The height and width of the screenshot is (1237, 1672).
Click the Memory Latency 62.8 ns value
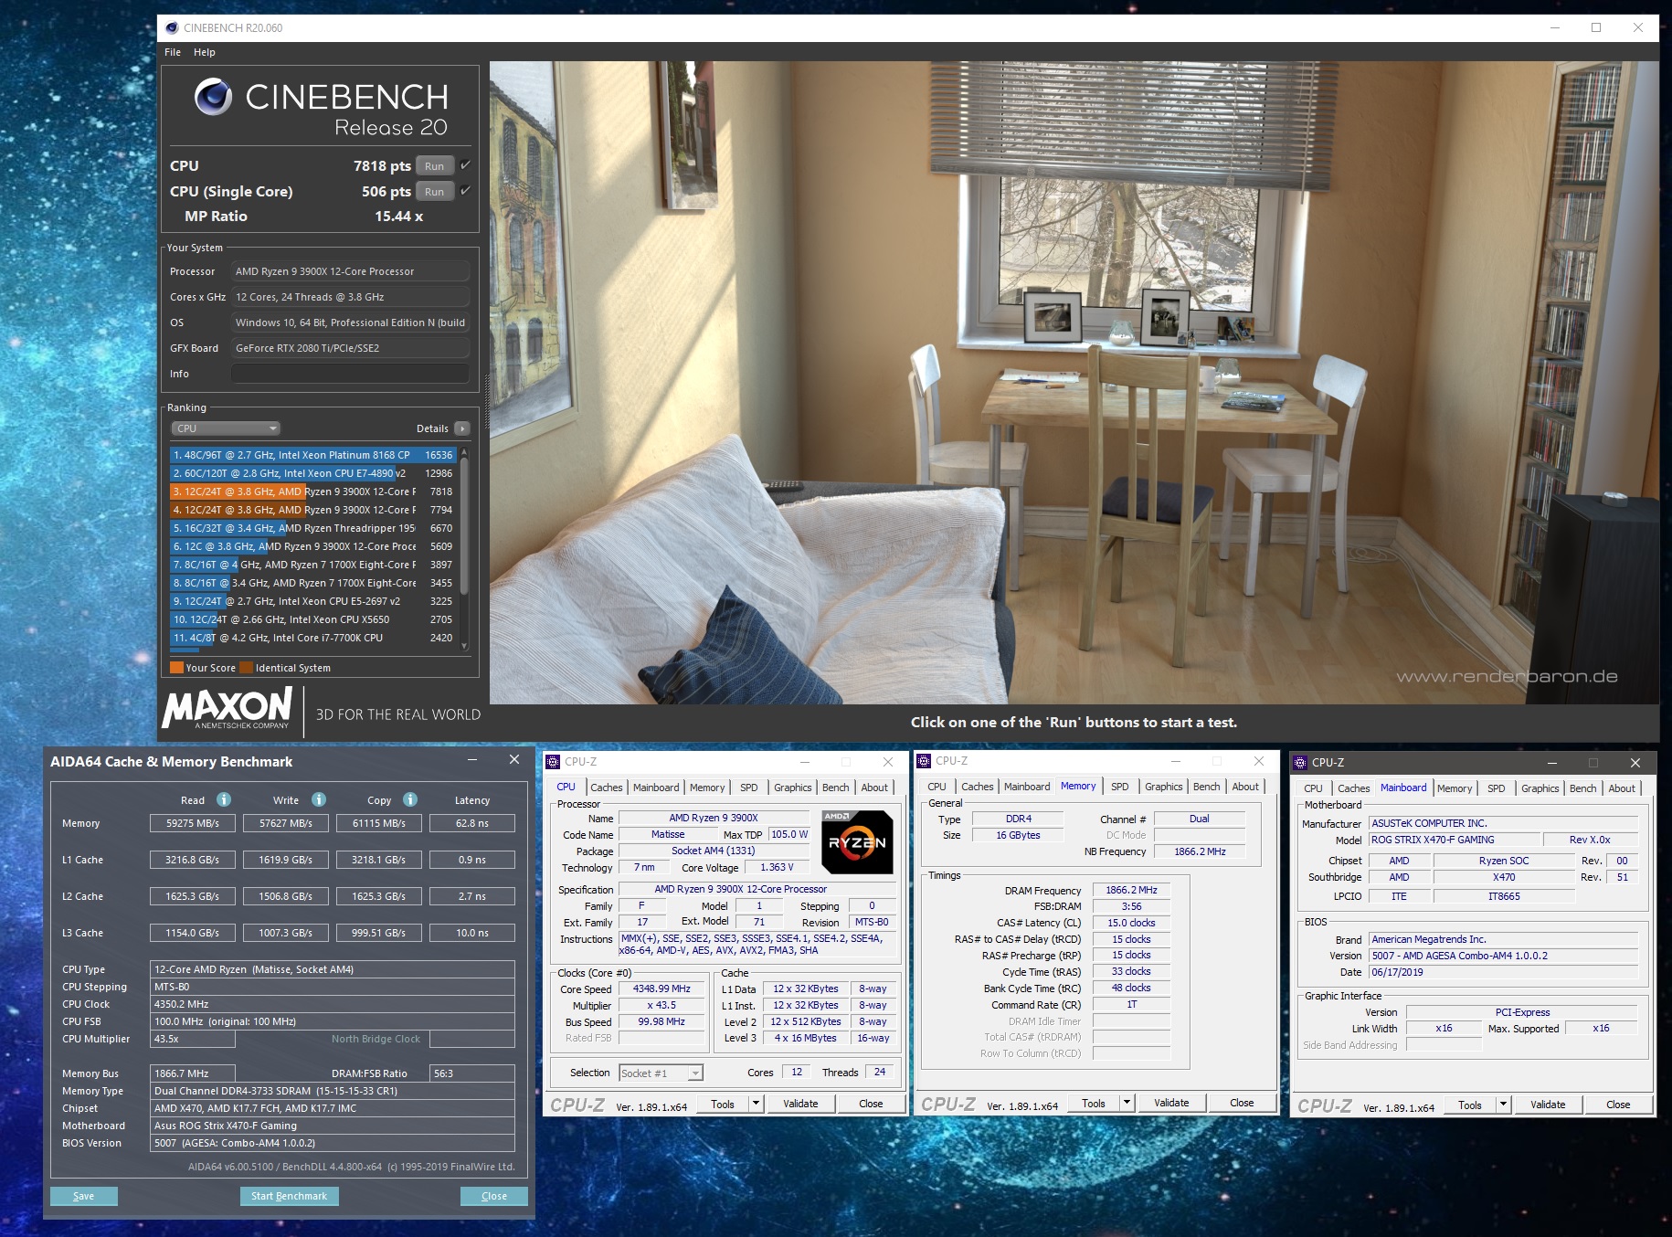pos(472,823)
